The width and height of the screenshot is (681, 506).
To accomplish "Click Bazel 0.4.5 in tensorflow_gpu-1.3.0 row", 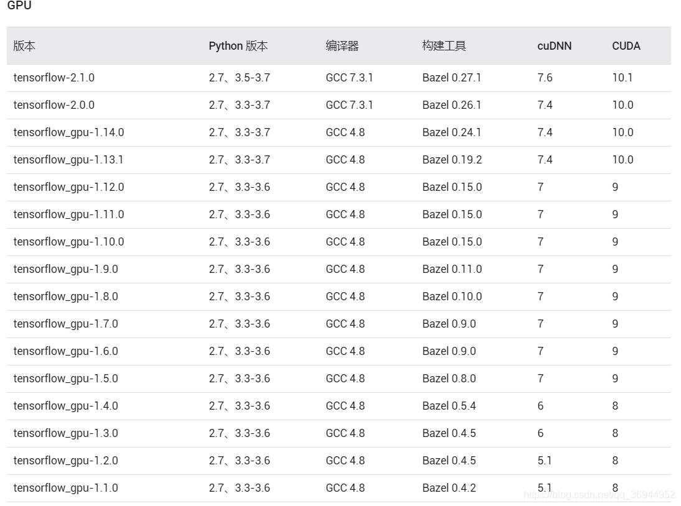I will [x=449, y=433].
